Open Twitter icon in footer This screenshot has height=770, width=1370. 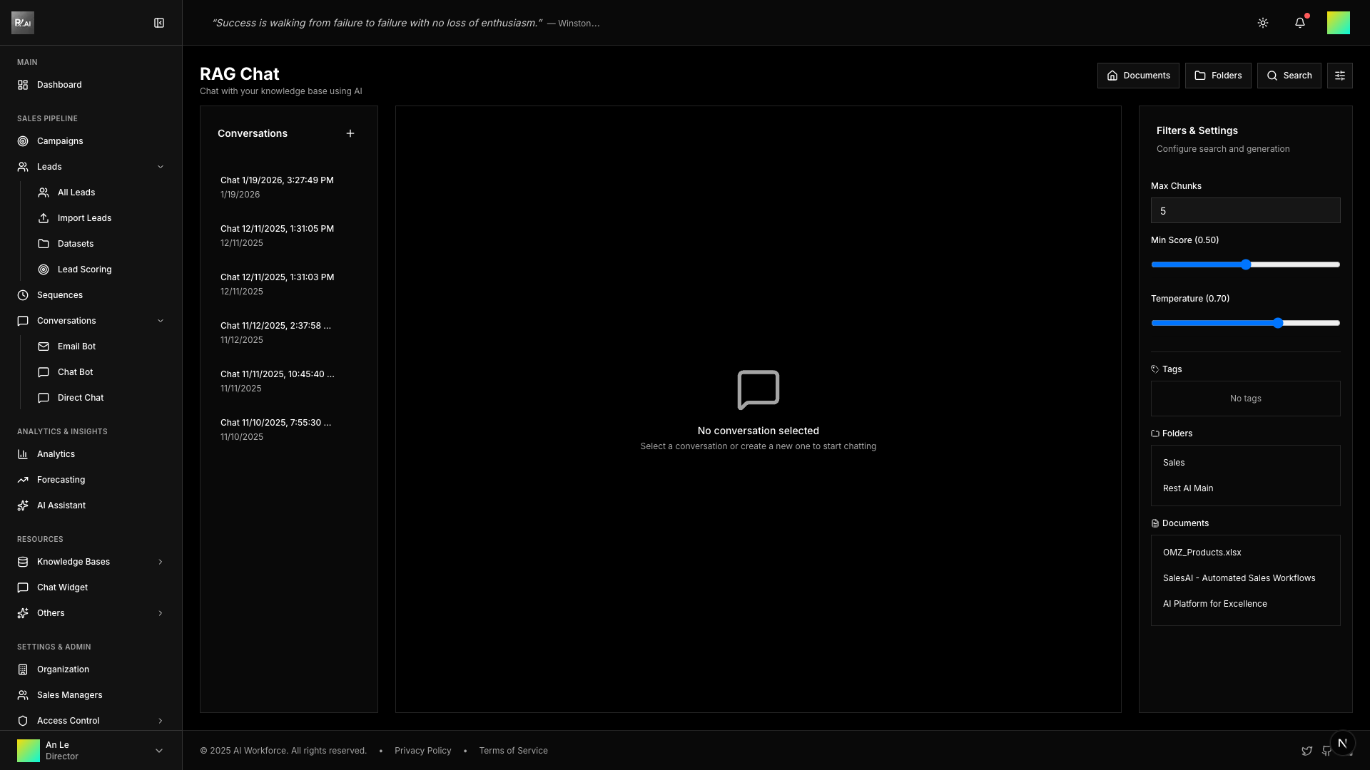pos(1306,751)
